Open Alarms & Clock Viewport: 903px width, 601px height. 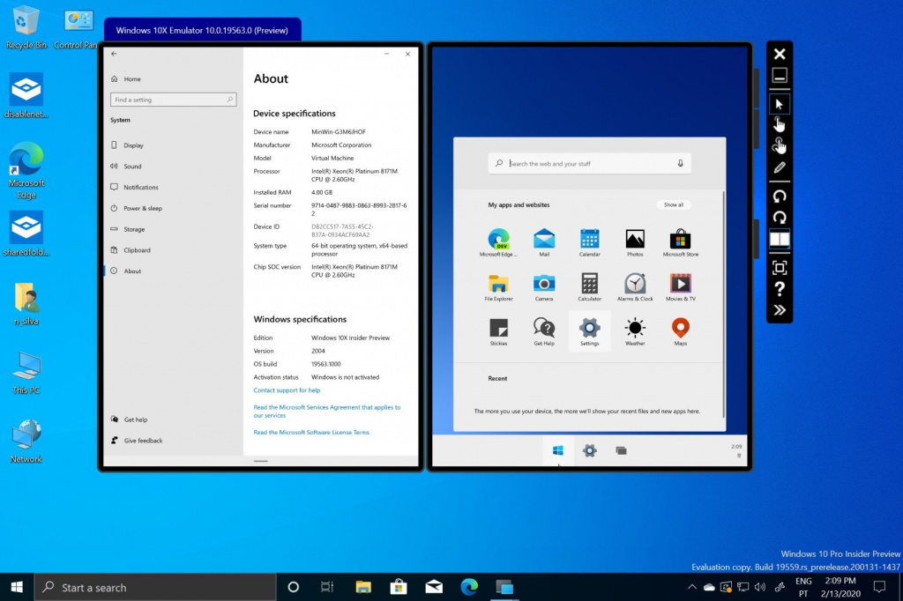635,283
